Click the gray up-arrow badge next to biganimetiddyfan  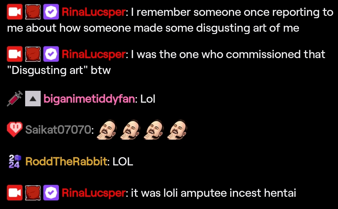33,99
